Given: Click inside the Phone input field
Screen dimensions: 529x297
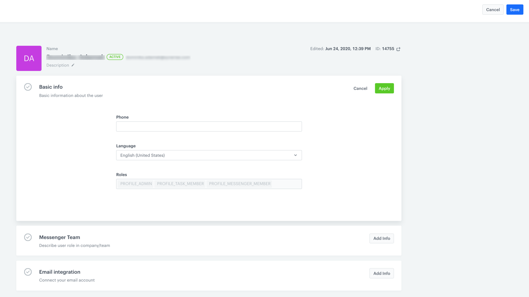Looking at the screenshot, I should click(209, 126).
